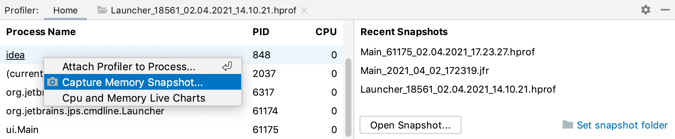
Task: Click the Process Name column header
Action: 41,32
